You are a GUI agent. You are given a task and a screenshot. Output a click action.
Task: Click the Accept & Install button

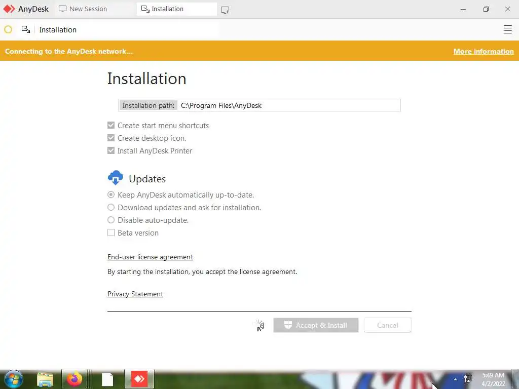point(316,325)
